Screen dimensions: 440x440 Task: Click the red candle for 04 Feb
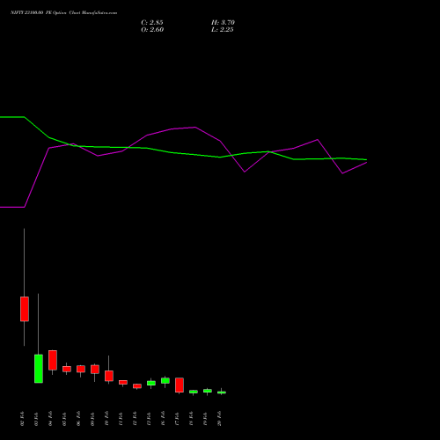[x=53, y=360]
